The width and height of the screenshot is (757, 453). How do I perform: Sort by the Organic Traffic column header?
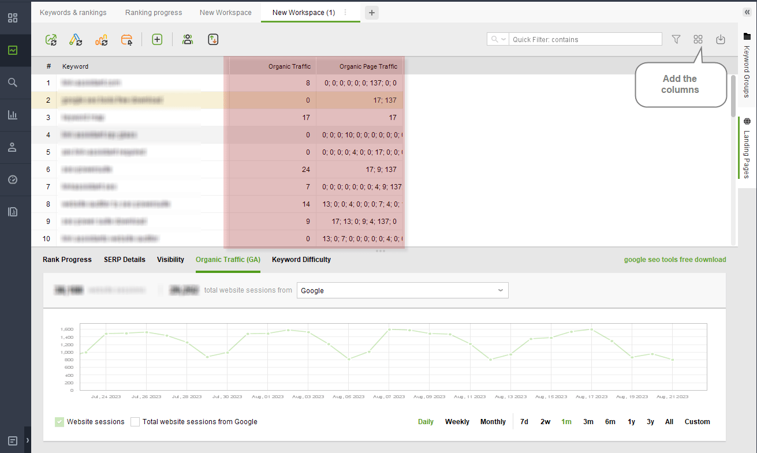click(273, 66)
